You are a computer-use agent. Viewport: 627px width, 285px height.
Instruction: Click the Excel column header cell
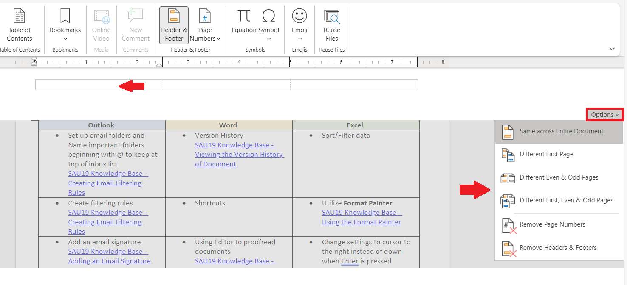pos(356,125)
